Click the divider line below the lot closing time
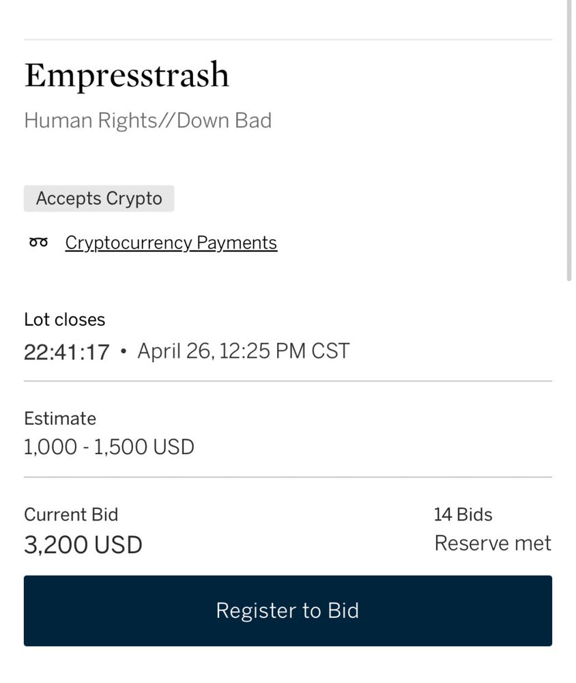The height and width of the screenshot is (683, 576). coord(287,381)
